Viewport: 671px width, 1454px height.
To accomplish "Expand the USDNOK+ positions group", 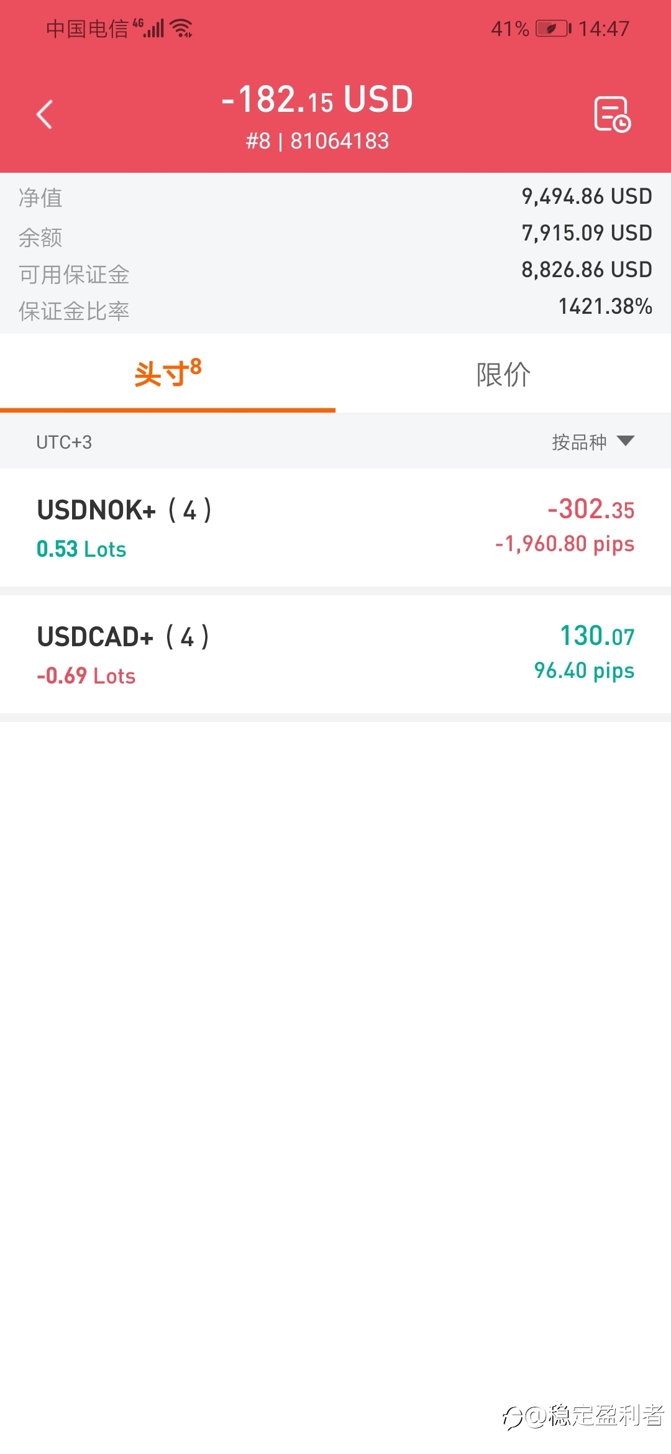I will [x=335, y=528].
